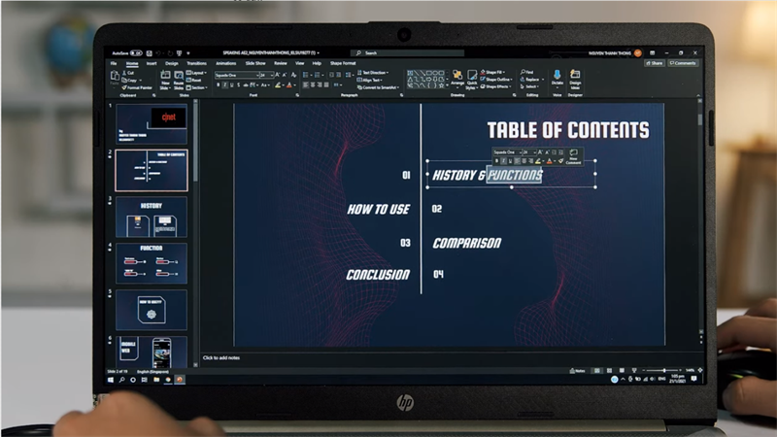Image resolution: width=777 pixels, height=437 pixels.
Task: Toggle Underline formatting in ribbon
Action: pos(232,85)
